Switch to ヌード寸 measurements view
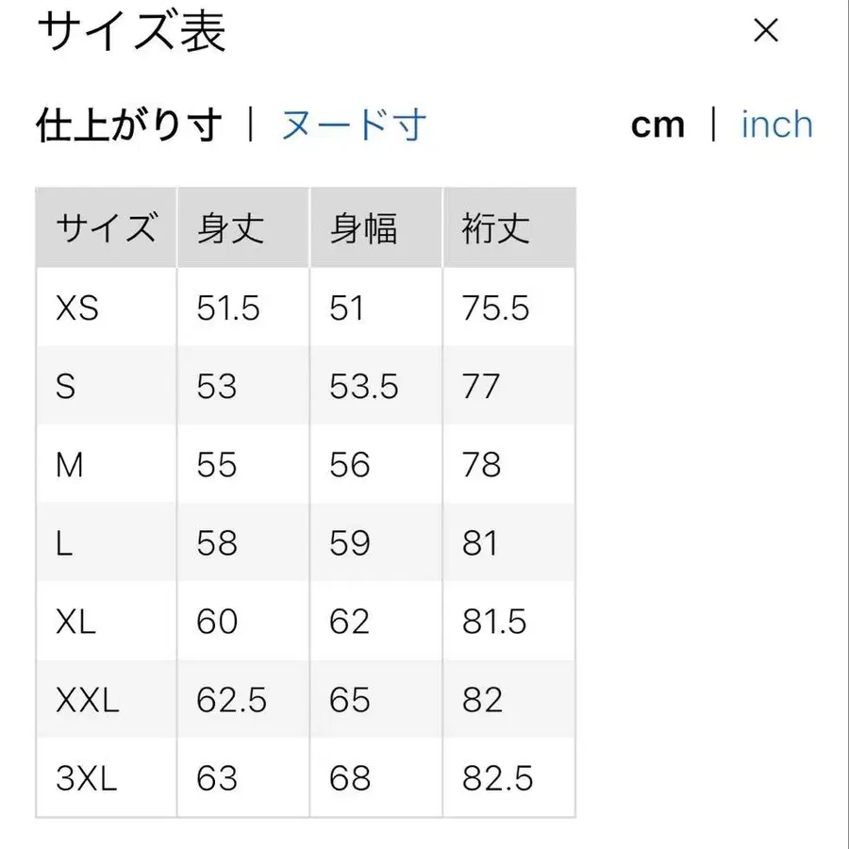The image size is (849, 849). click(352, 123)
